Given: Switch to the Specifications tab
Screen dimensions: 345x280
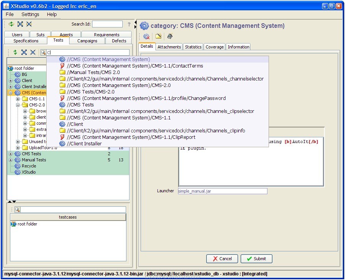Looking at the screenshot, I should [26, 41].
